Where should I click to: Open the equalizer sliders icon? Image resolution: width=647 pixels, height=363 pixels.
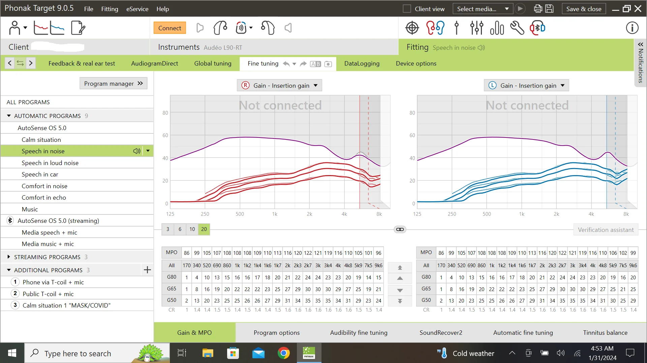pos(477,28)
